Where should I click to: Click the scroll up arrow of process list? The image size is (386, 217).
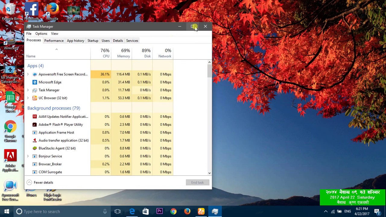[209, 62]
